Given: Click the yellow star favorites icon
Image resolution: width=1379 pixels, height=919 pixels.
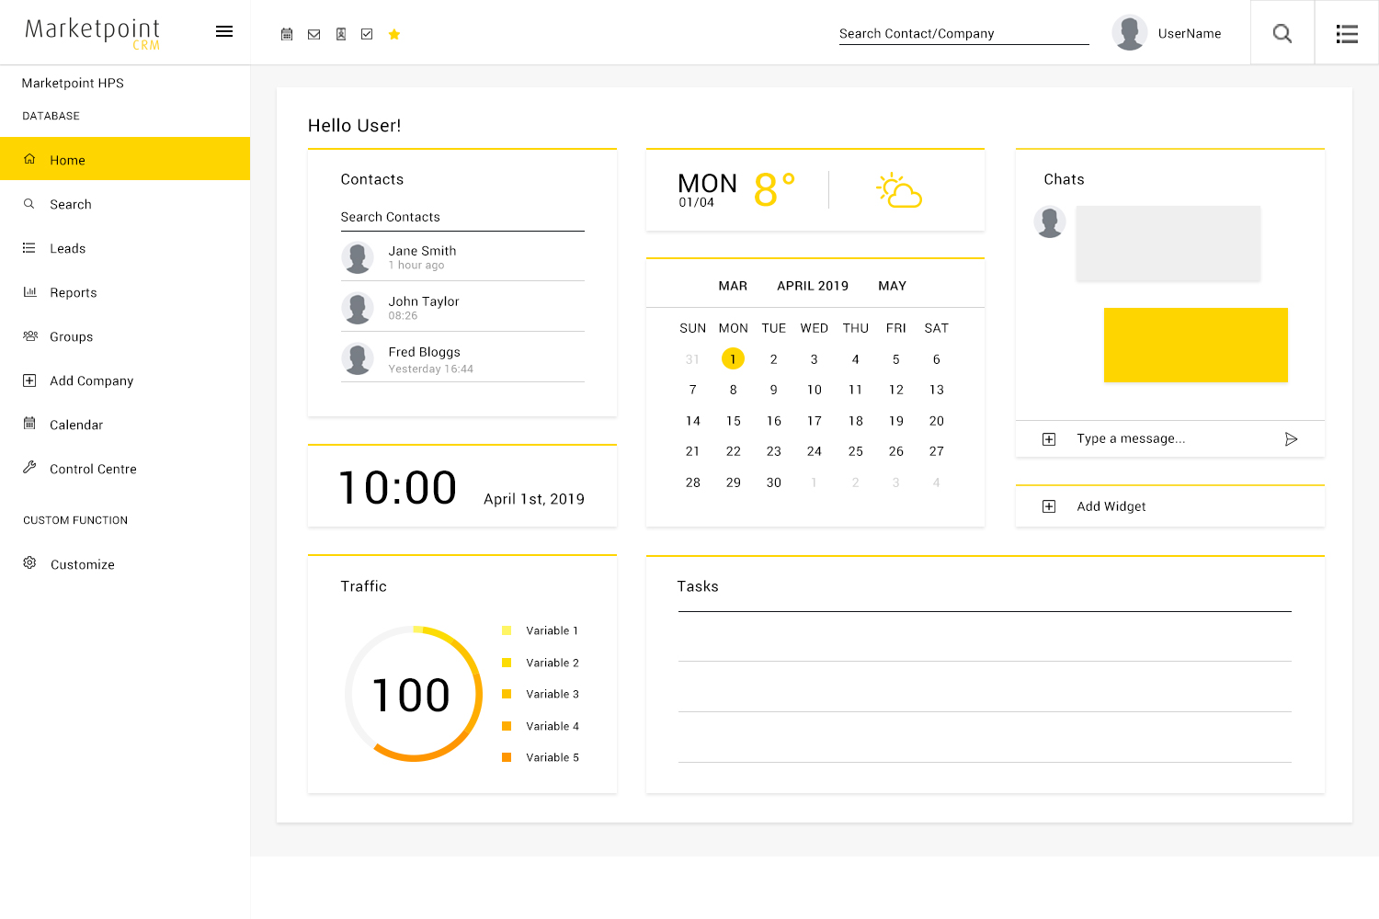Looking at the screenshot, I should [394, 34].
